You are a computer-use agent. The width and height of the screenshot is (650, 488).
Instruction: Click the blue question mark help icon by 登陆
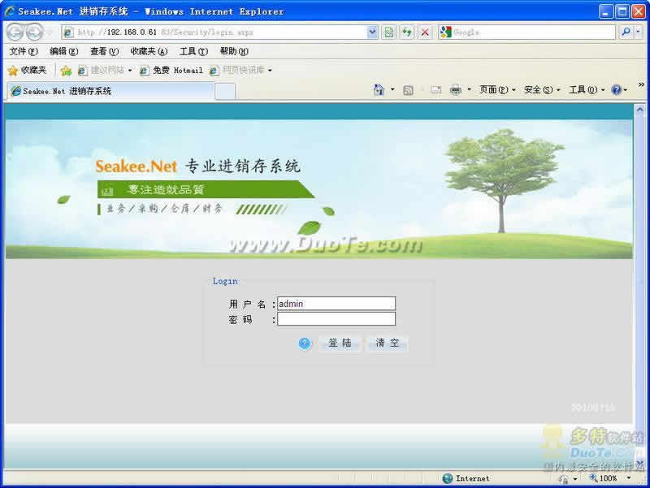[304, 343]
